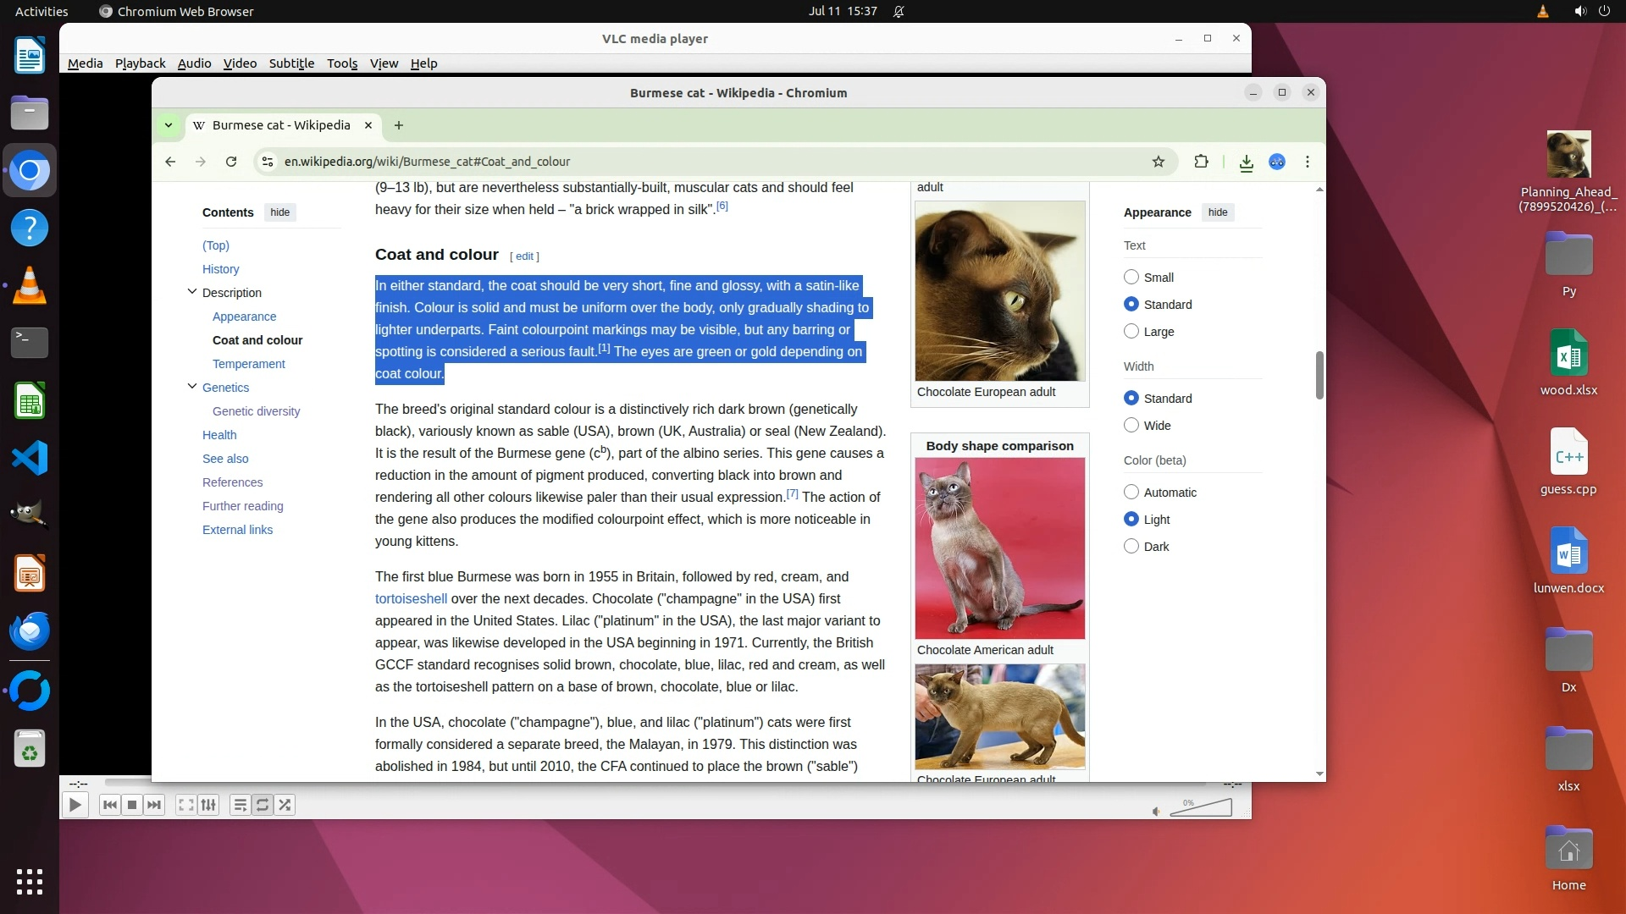Open VLC extended settings equalizer icon
1626x914 pixels.
208,805
